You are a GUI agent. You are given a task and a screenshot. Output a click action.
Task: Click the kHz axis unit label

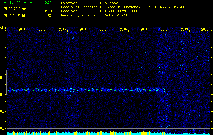tap(3, 27)
